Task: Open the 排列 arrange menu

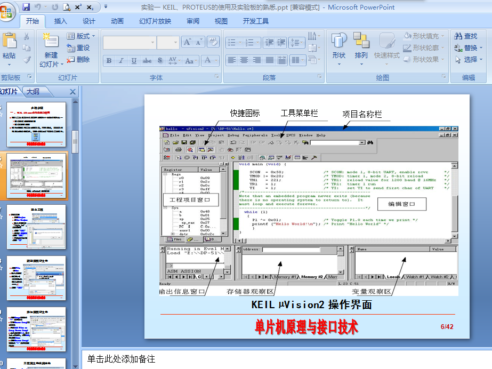Action: click(x=361, y=49)
